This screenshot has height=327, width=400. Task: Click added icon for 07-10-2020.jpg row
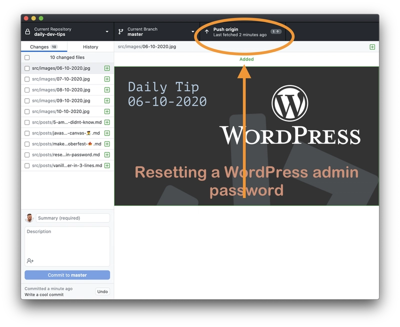click(107, 79)
